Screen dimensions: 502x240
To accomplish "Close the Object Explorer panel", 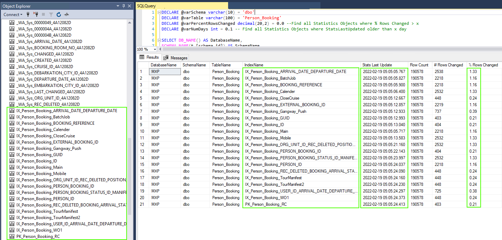I will (x=129, y=6).
